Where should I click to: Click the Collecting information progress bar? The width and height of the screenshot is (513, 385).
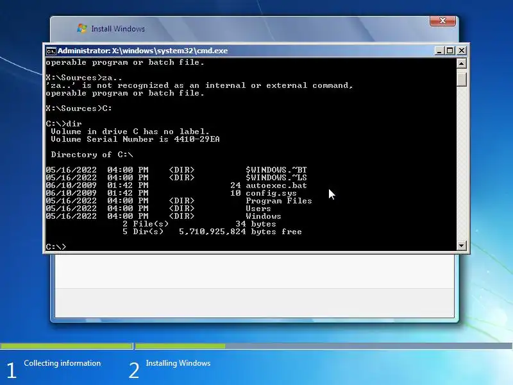67,346
